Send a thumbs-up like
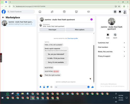The image size is (130, 104). pos(93,87)
